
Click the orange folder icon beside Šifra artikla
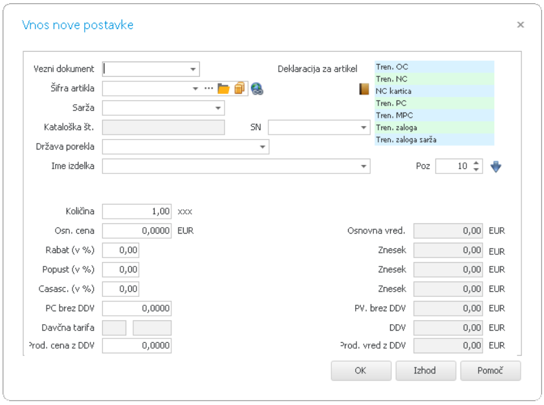(x=223, y=89)
